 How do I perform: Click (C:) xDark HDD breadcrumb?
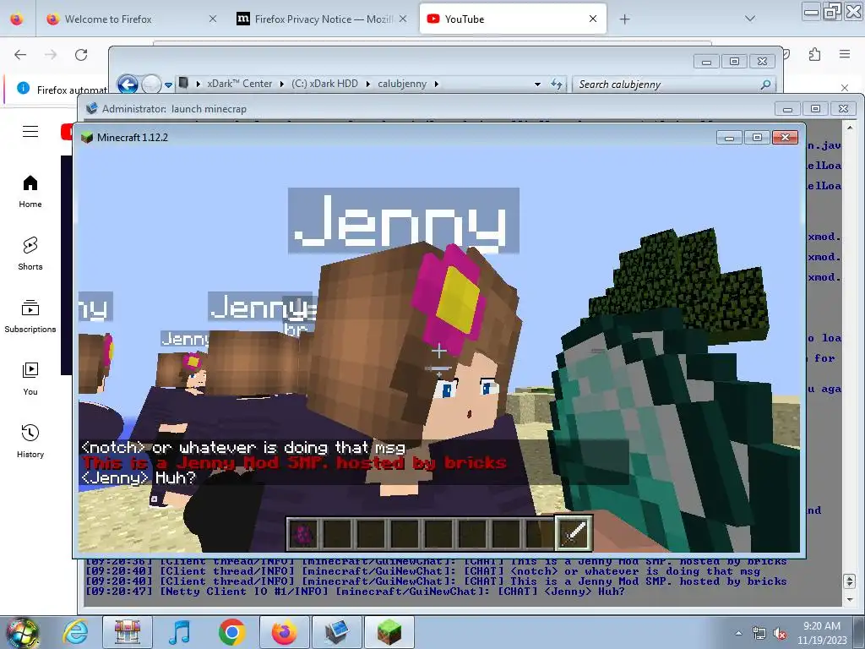[324, 84]
